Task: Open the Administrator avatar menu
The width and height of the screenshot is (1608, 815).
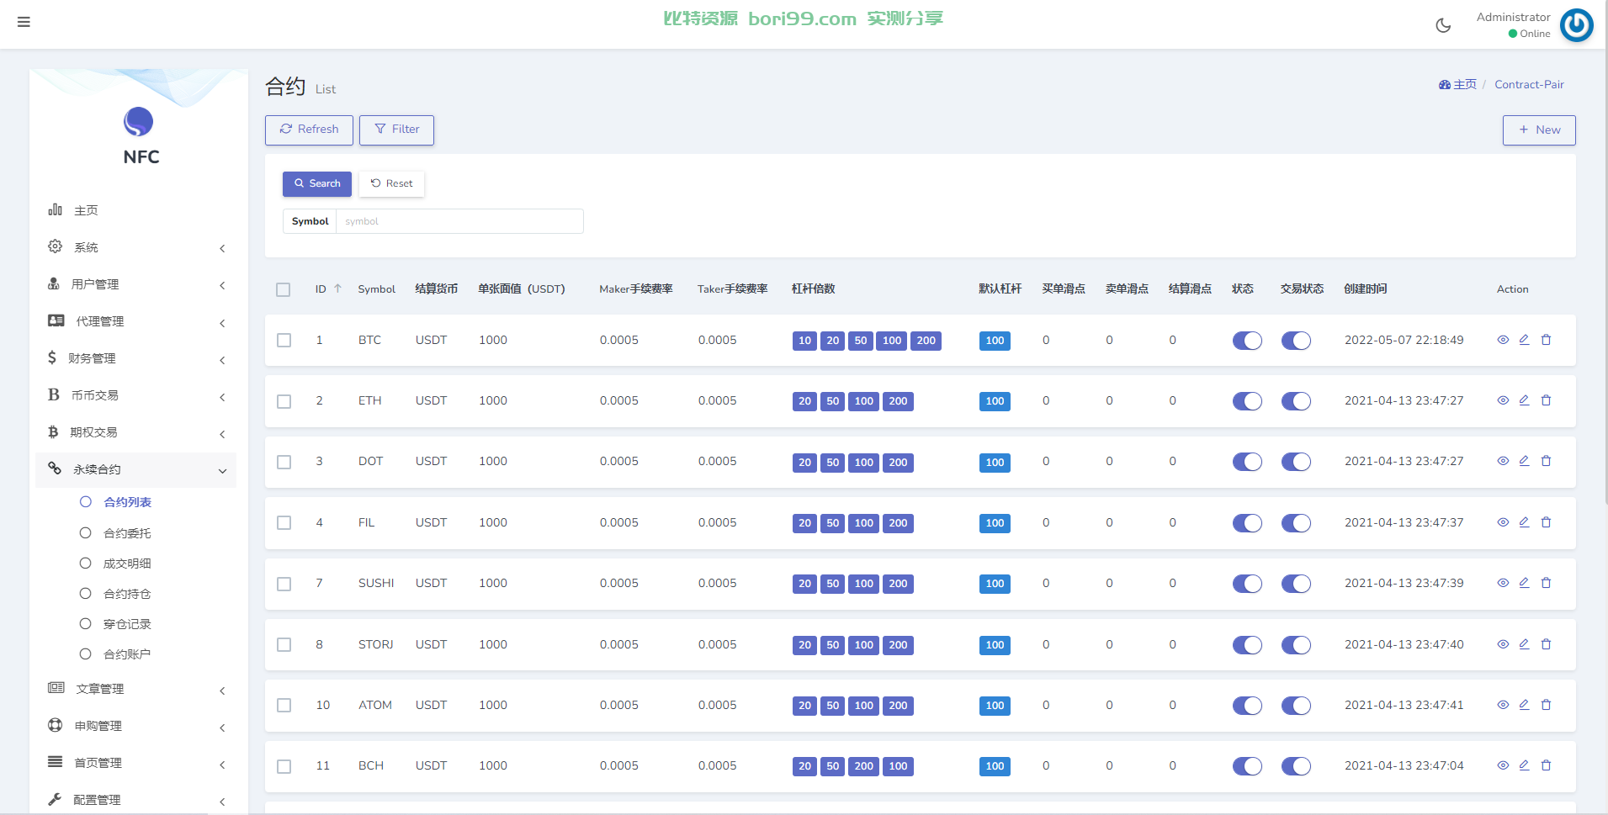Action: pyautogui.click(x=1576, y=25)
